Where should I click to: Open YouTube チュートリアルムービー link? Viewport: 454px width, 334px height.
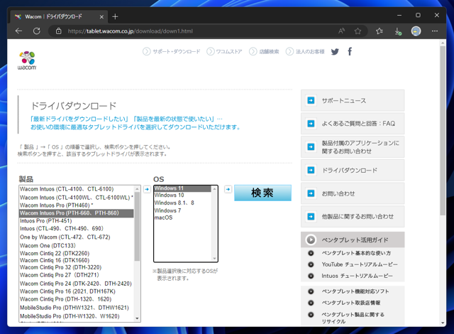pyautogui.click(x=360, y=264)
